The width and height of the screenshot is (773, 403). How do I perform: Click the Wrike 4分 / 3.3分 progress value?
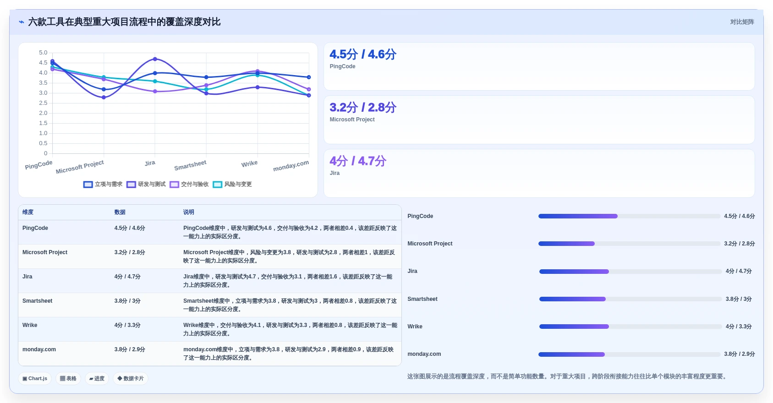[x=739, y=327]
